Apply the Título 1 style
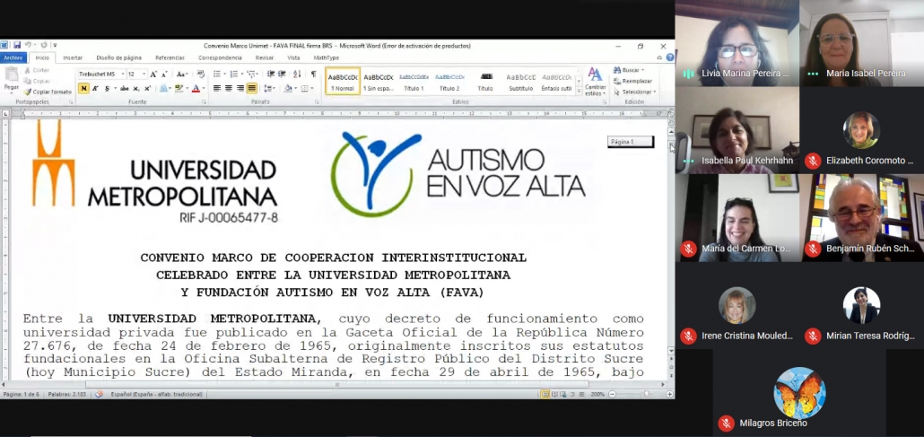 [x=414, y=82]
